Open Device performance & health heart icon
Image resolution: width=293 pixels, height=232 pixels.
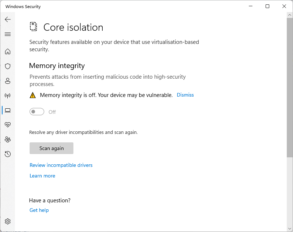[8, 125]
